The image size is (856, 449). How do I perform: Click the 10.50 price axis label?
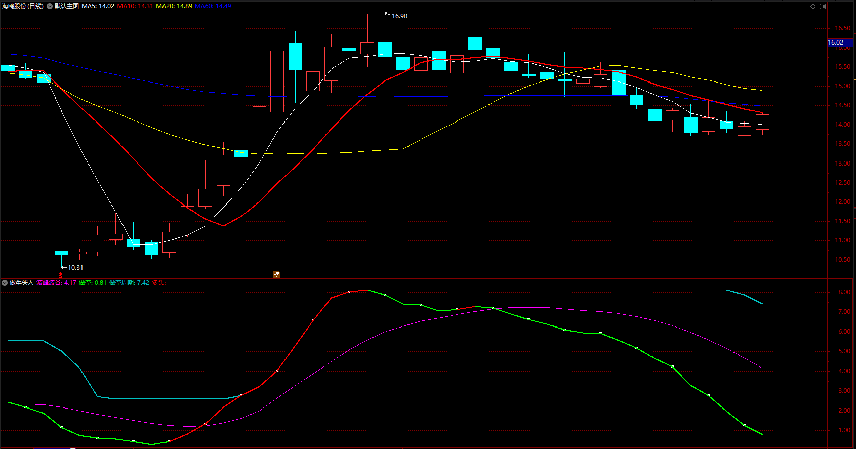coord(843,260)
